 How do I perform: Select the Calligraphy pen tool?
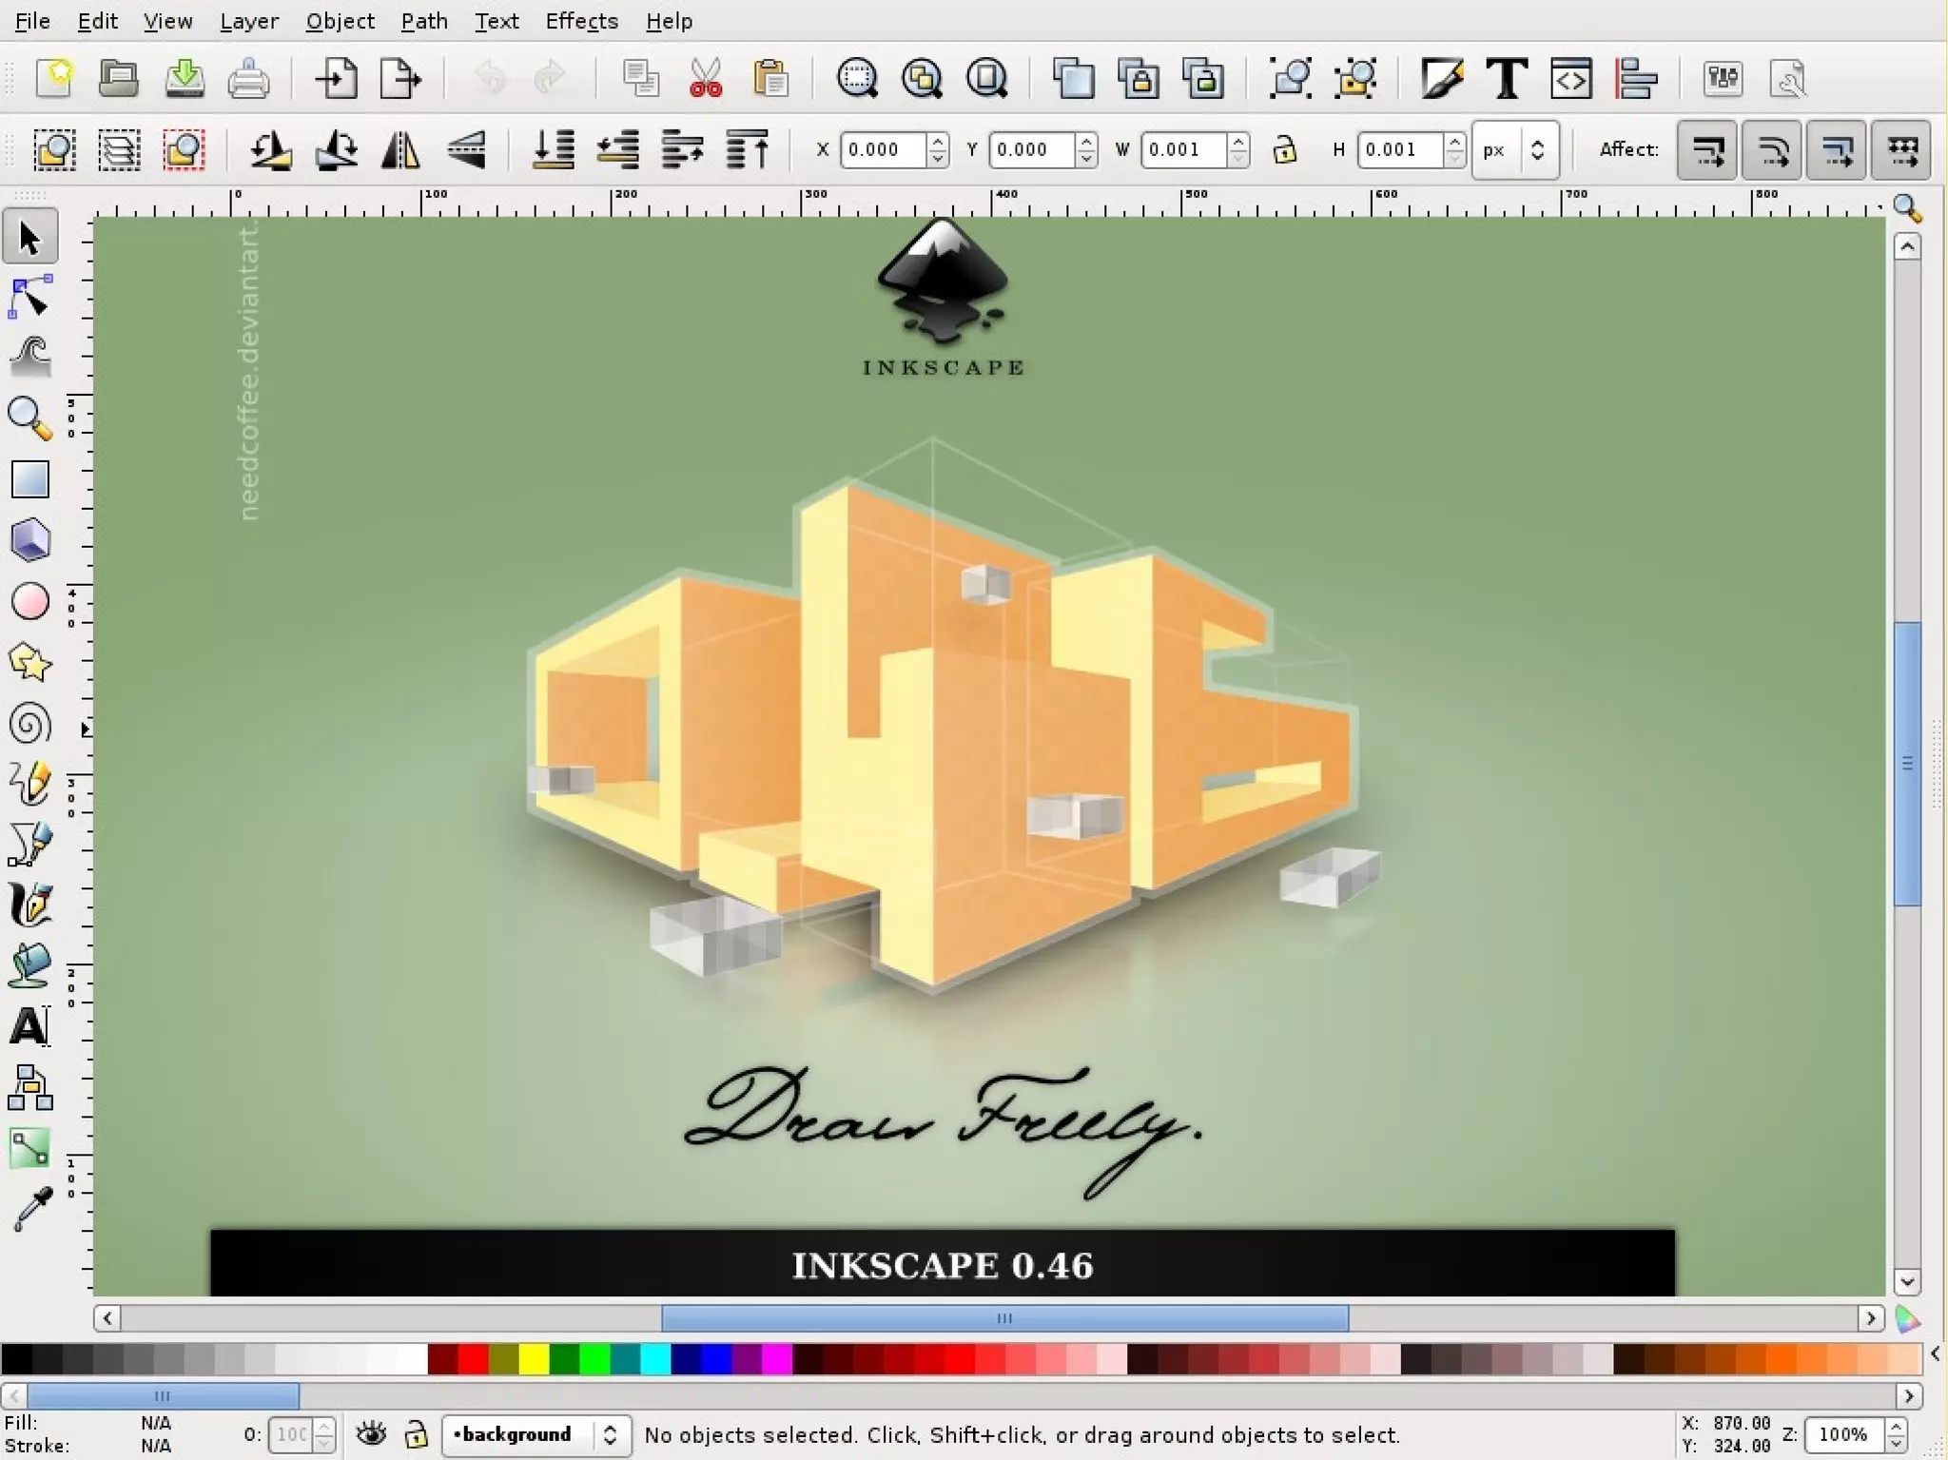29,904
